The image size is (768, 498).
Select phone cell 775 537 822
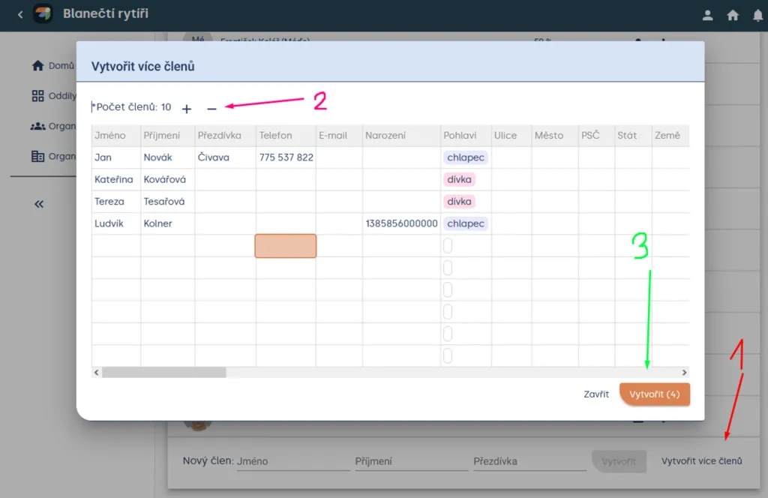coord(286,157)
